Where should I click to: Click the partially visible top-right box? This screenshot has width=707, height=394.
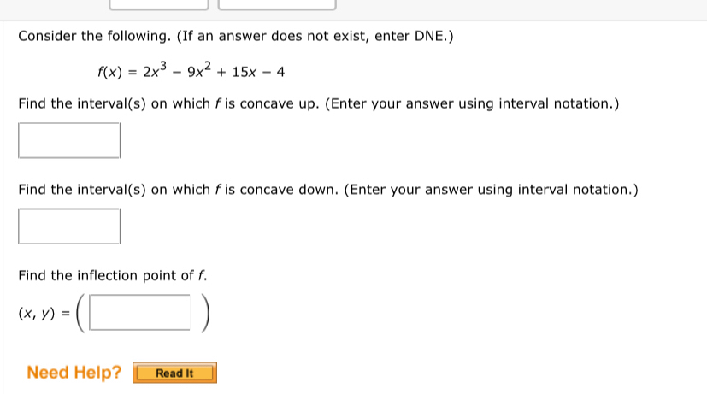(x=277, y=4)
